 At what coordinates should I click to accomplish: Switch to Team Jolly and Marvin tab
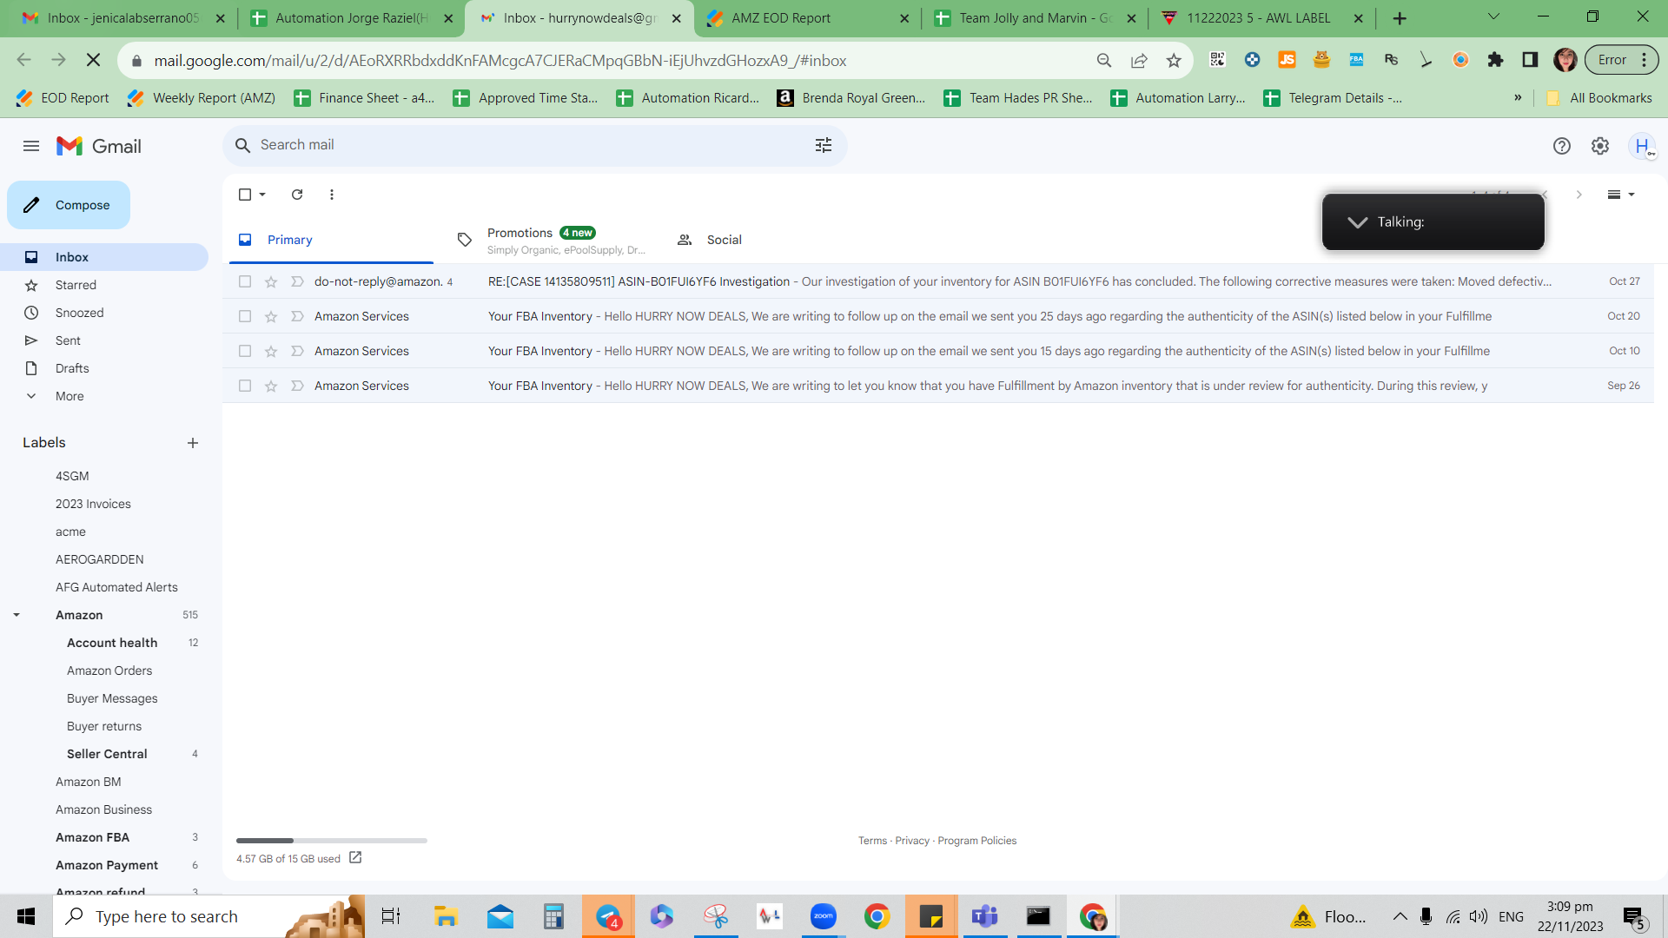coord(1035,18)
